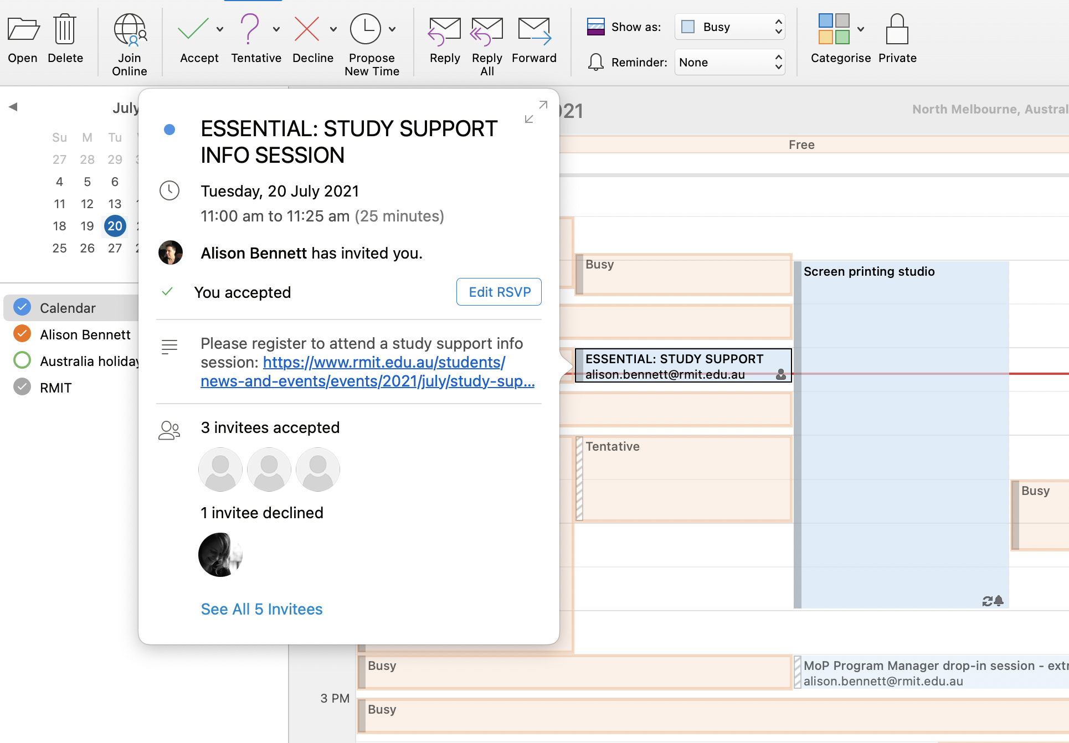This screenshot has height=743, width=1069.
Task: Toggle Alison Bennett calendar visibility
Action: pyautogui.click(x=22, y=334)
